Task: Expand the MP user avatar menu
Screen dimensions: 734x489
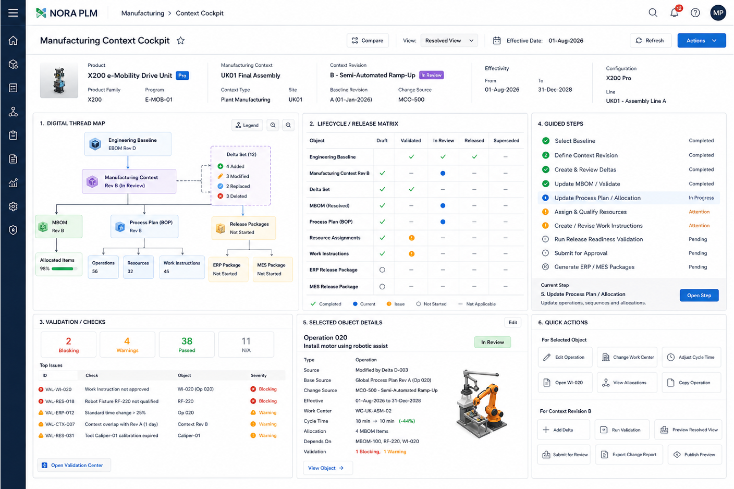Action: coord(718,13)
